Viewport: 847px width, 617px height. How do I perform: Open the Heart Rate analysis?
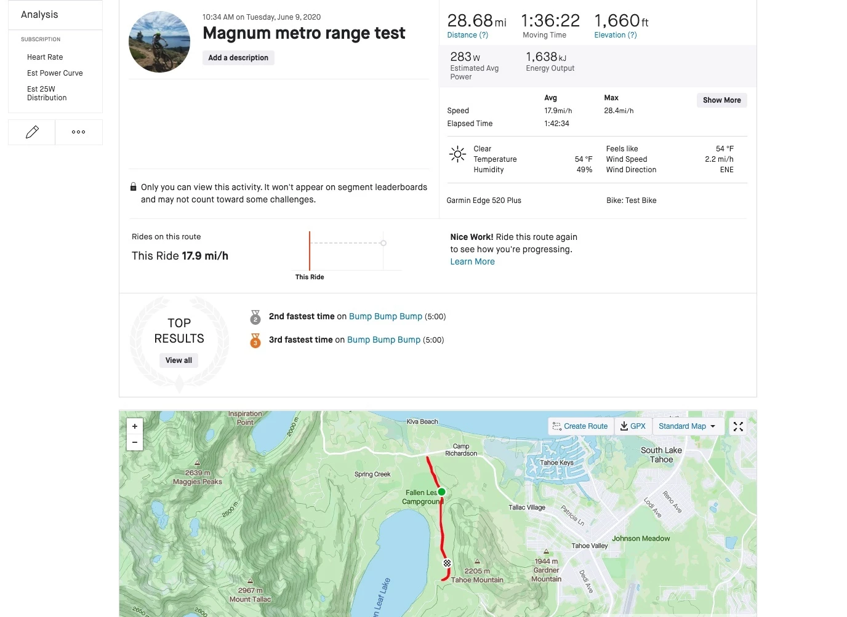click(45, 57)
